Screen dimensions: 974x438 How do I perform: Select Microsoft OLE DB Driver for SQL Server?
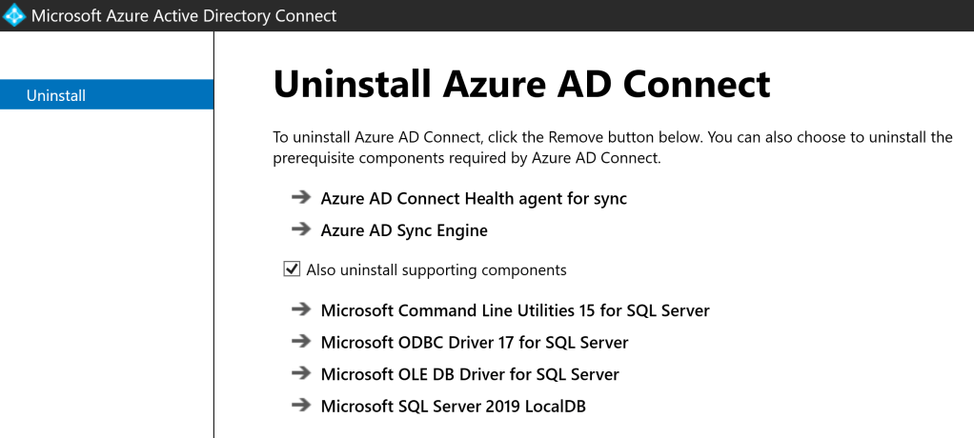click(x=470, y=374)
